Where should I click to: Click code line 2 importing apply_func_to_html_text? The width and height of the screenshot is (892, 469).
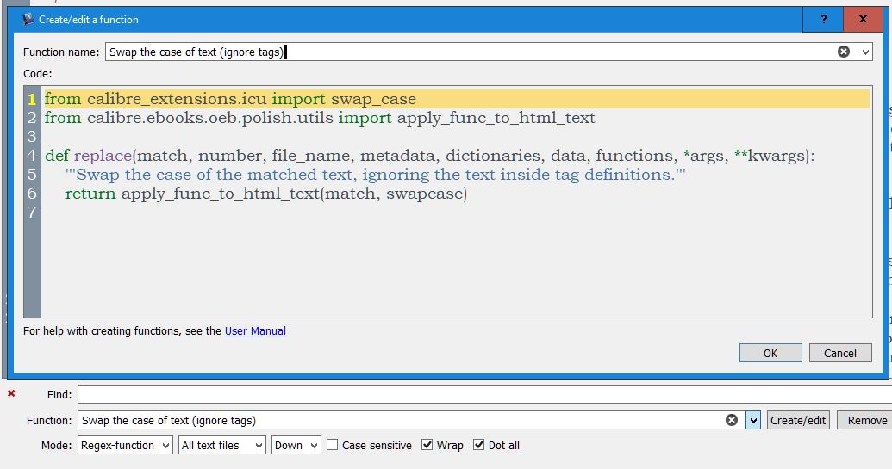(x=320, y=118)
